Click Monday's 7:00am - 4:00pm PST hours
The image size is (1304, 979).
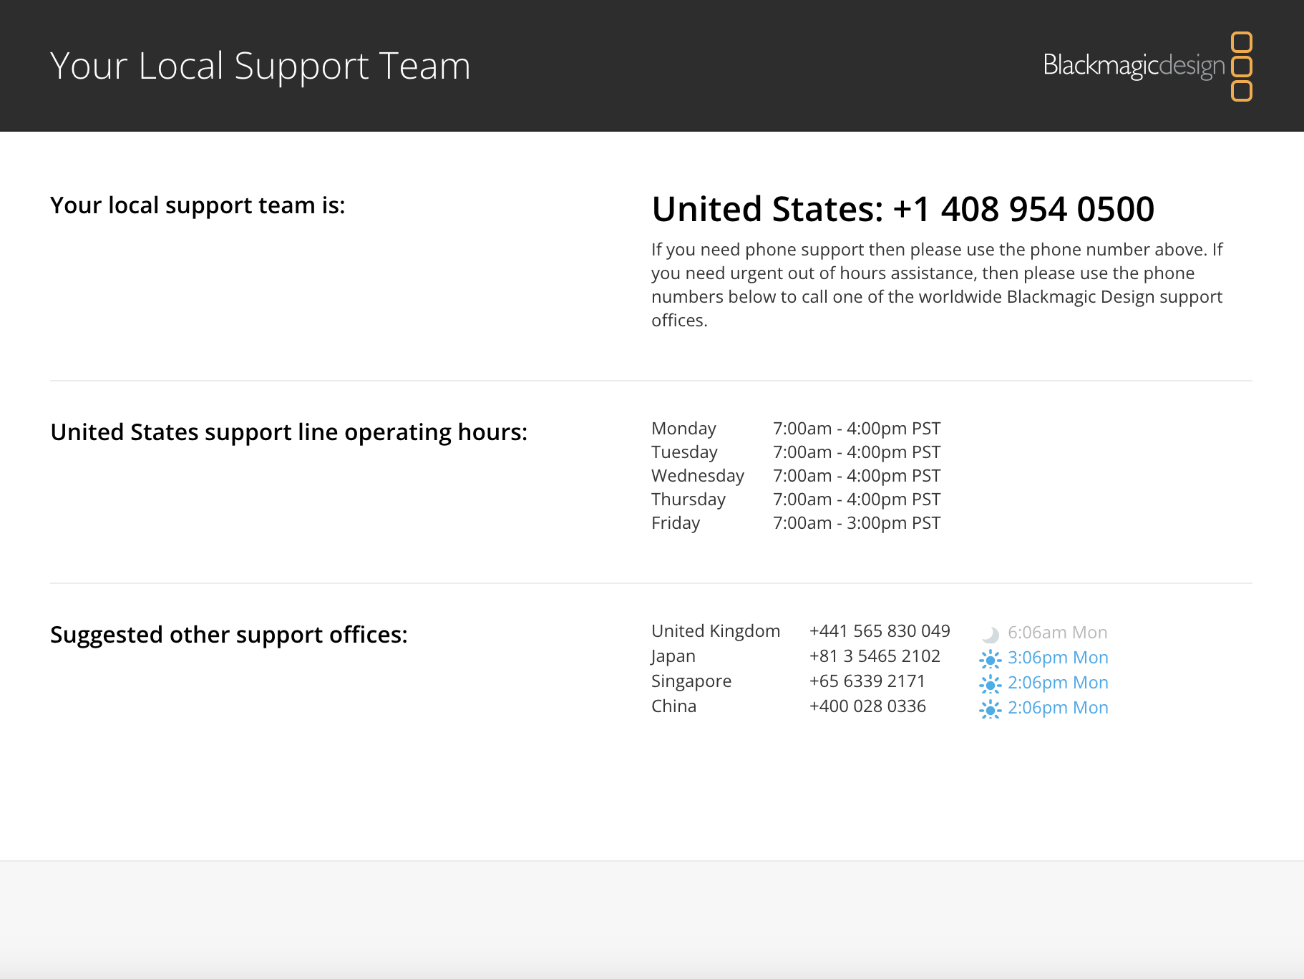[857, 429]
